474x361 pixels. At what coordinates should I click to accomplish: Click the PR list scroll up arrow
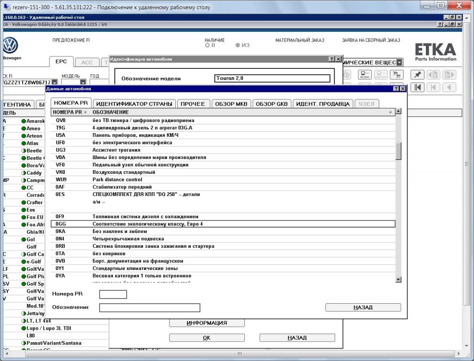coord(399,111)
